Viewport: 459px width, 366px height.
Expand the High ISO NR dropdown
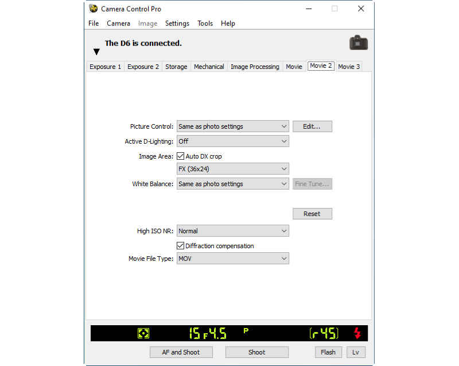[x=233, y=231]
